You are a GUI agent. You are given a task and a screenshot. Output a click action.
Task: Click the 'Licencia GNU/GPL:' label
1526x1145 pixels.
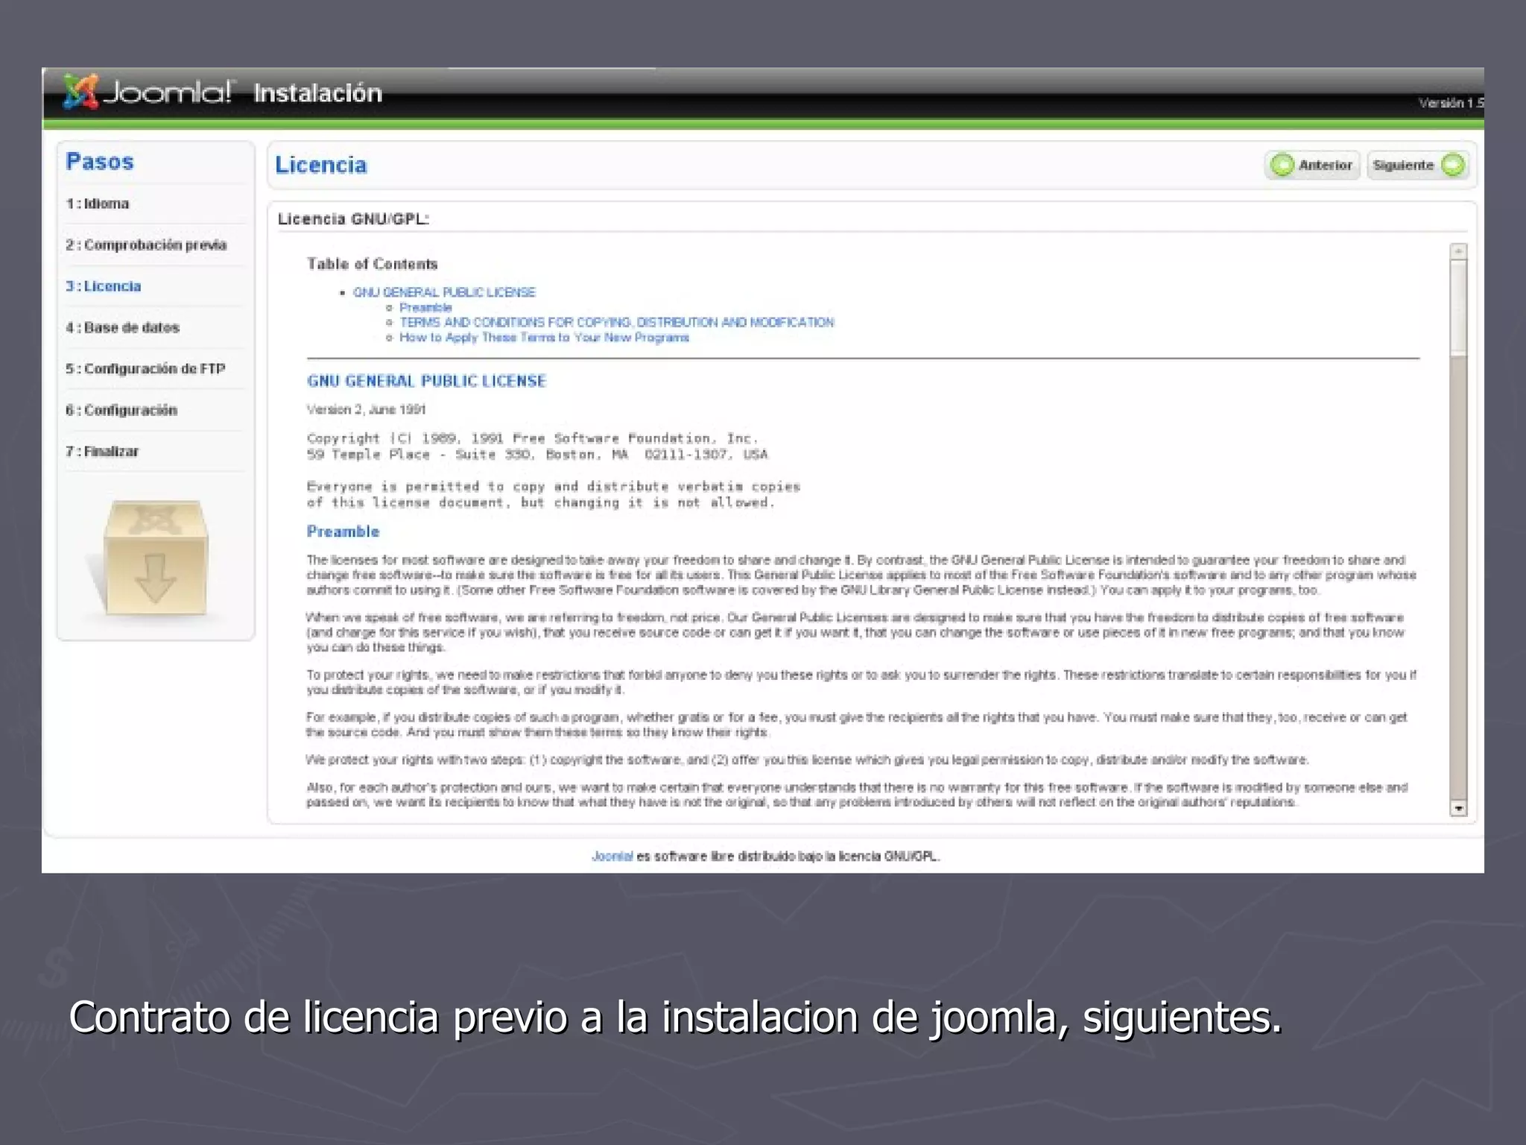point(353,218)
